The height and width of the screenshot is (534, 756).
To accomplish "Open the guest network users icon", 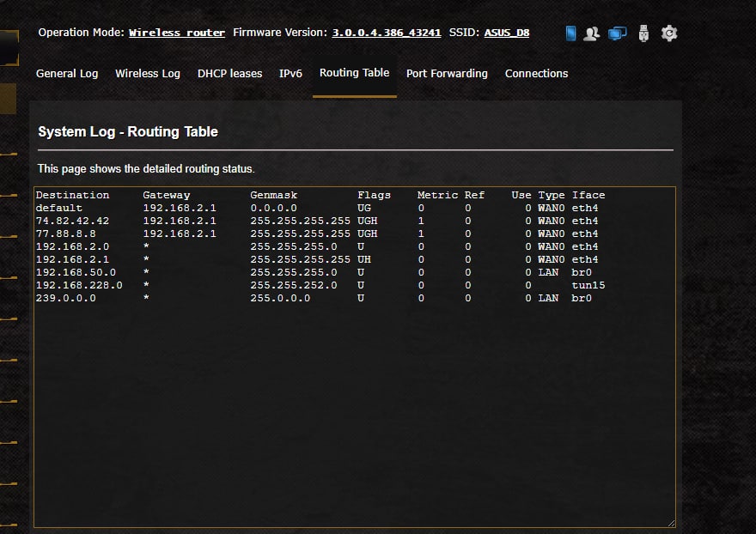I will [592, 33].
